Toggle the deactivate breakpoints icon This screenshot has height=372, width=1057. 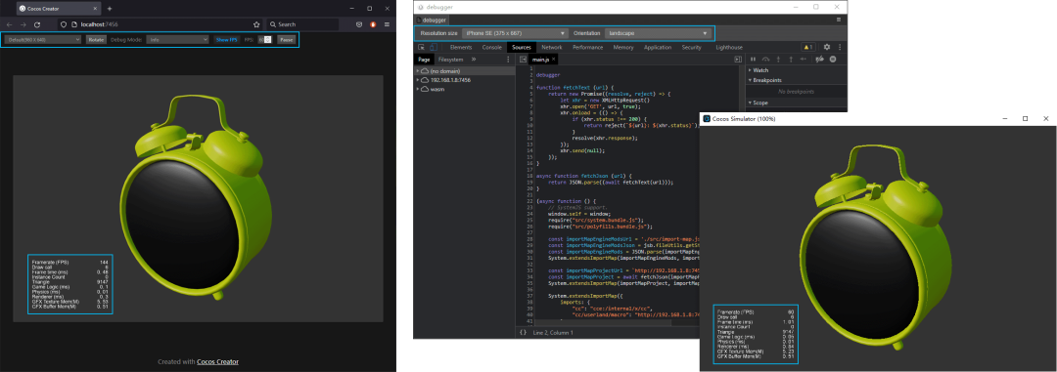click(820, 60)
